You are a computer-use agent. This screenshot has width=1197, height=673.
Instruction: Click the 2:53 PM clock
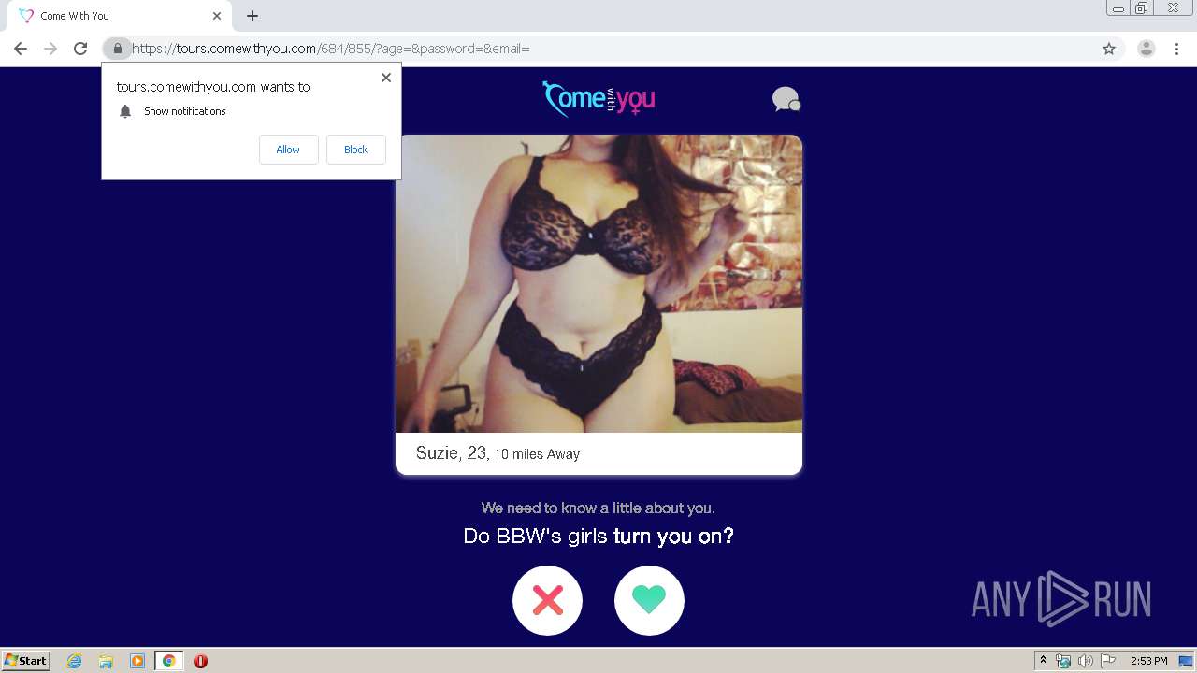pos(1149,661)
